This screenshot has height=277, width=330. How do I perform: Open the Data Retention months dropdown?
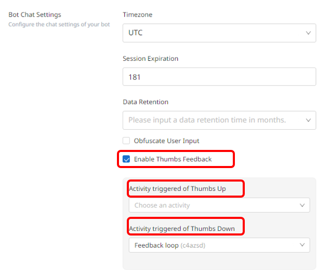coord(219,120)
